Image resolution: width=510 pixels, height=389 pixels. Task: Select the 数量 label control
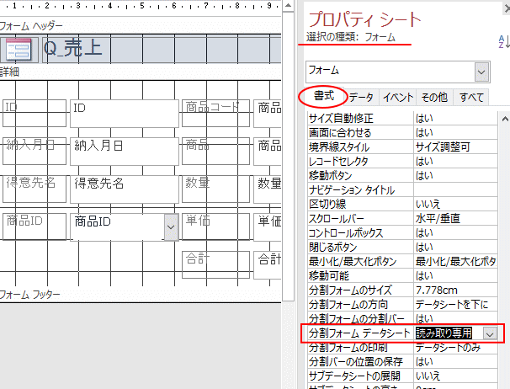pos(215,189)
